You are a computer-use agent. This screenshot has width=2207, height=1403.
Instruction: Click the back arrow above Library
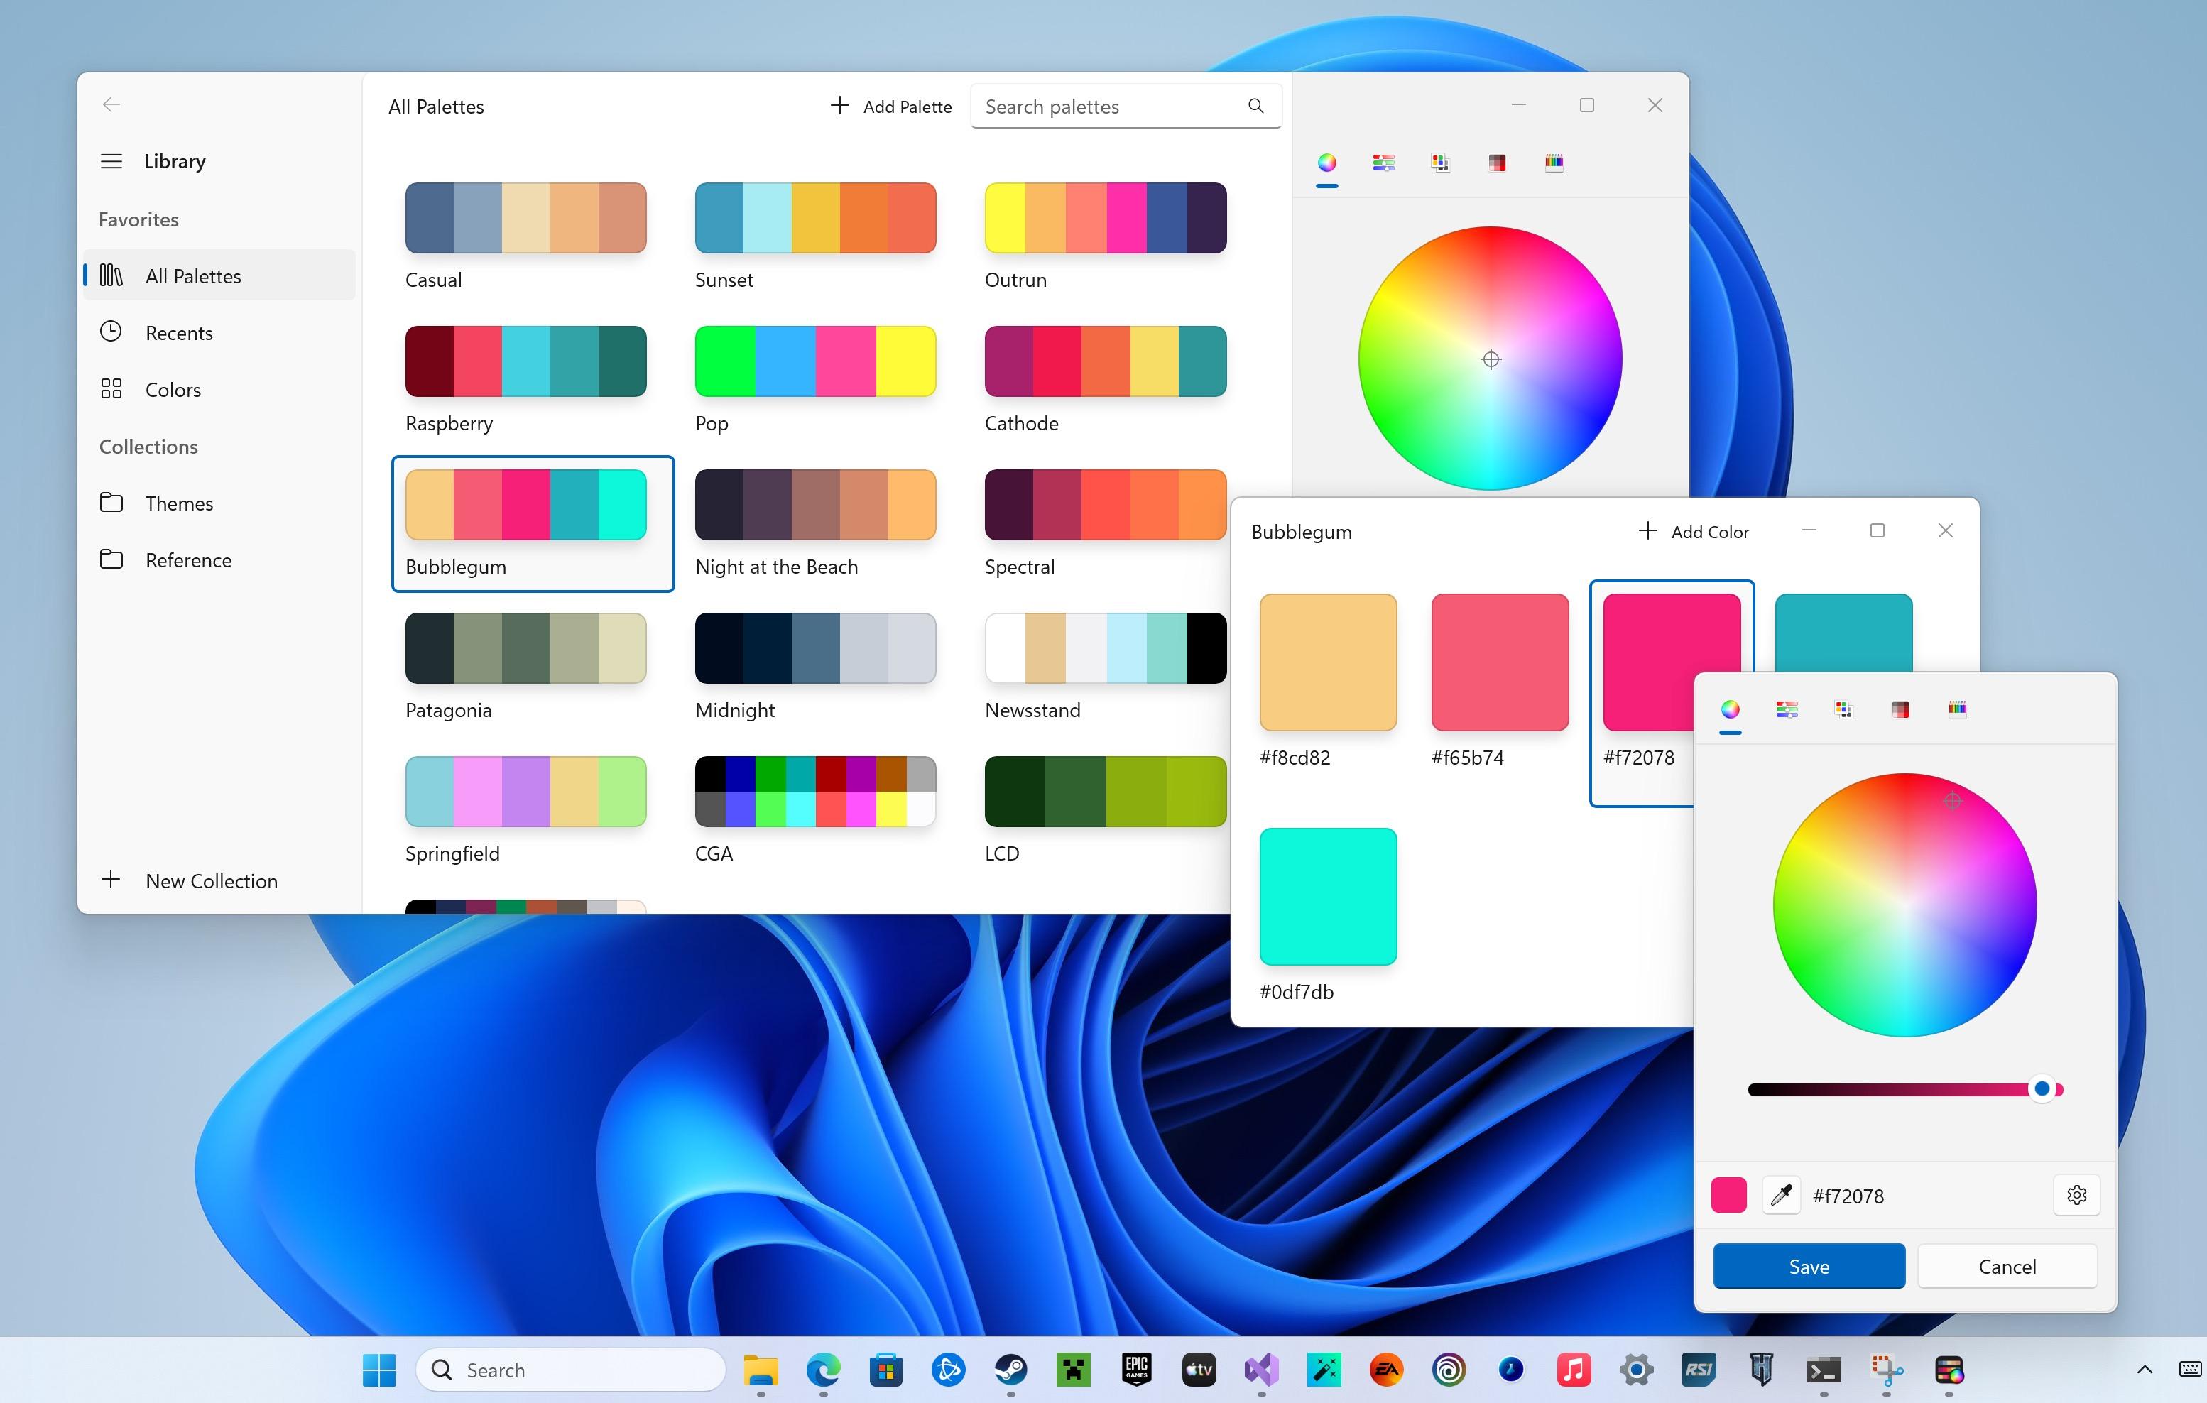(x=111, y=104)
